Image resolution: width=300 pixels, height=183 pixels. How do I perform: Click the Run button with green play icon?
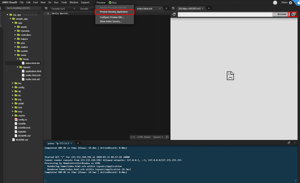[x=113, y=3]
